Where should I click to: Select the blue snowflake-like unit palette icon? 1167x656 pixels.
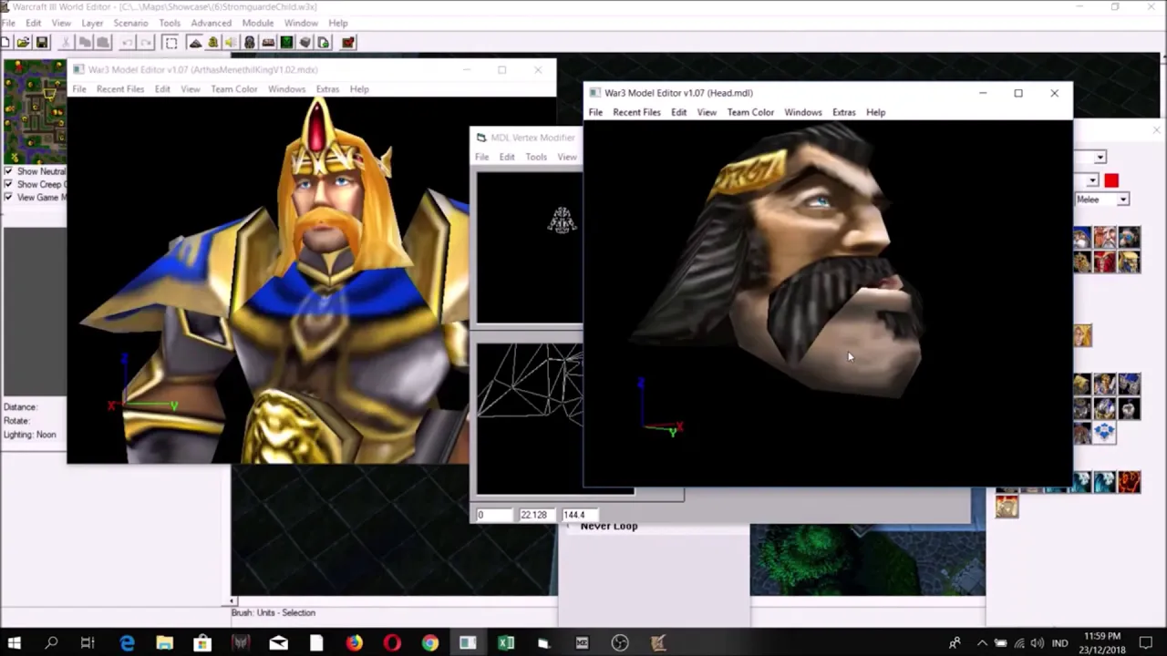1104,432
